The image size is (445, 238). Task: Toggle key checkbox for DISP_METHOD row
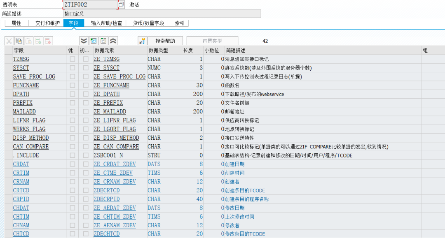point(73,138)
